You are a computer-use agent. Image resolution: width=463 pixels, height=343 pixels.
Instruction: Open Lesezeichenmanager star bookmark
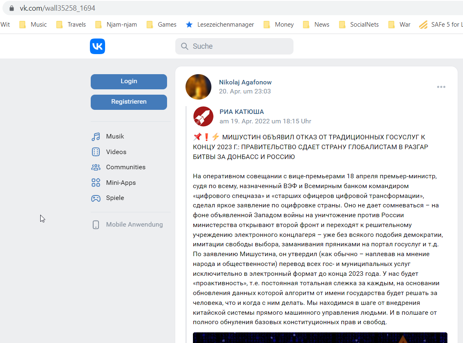coord(220,25)
